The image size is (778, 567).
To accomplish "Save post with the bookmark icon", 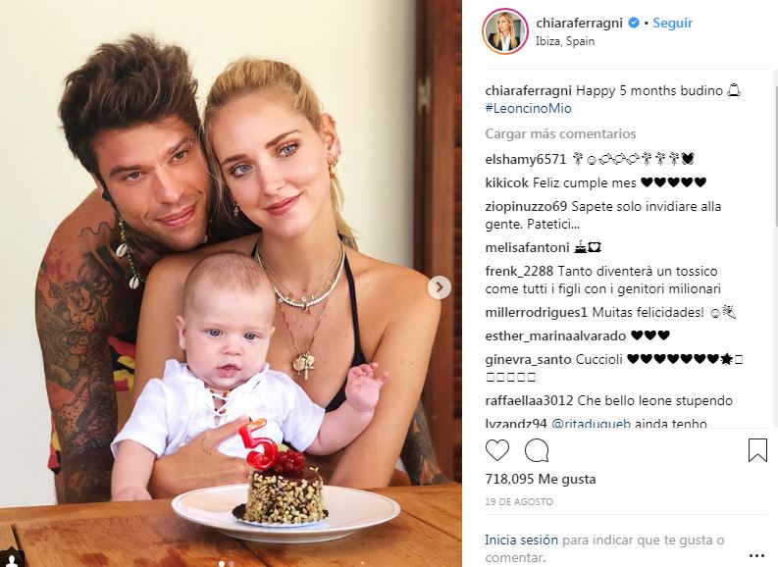I will (757, 450).
